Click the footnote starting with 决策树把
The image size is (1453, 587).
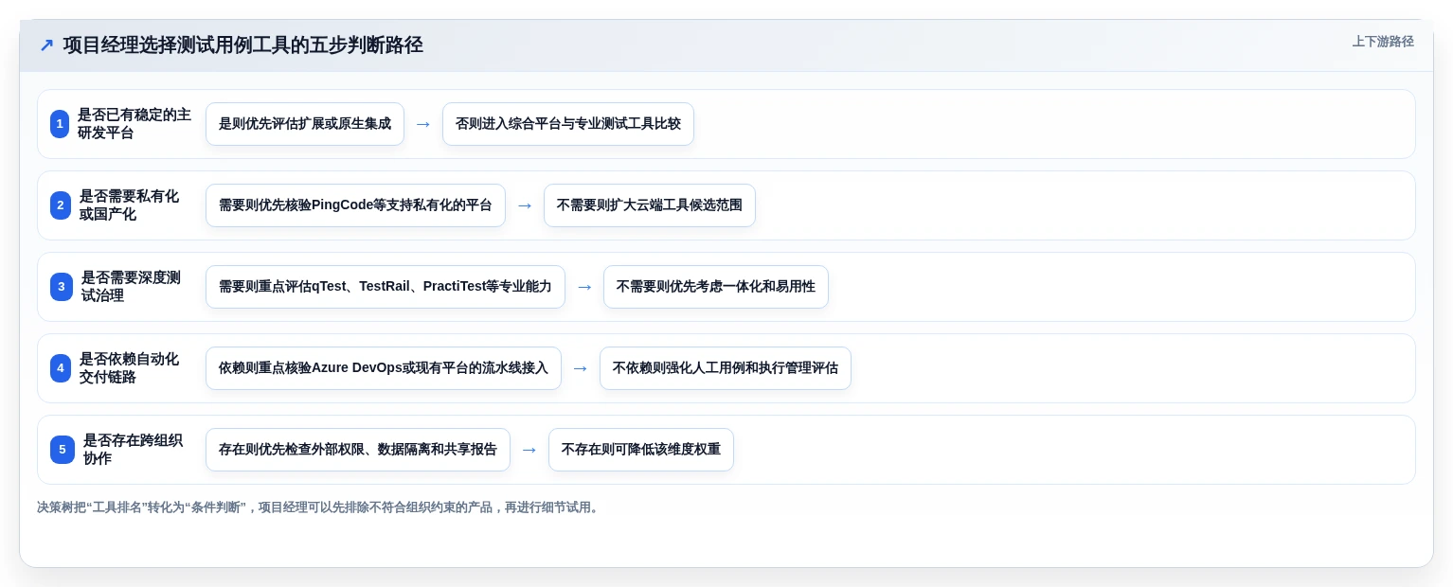[x=318, y=507]
